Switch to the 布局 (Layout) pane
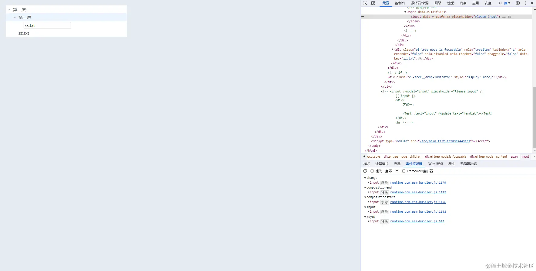The width and height of the screenshot is (536, 271). [397, 164]
